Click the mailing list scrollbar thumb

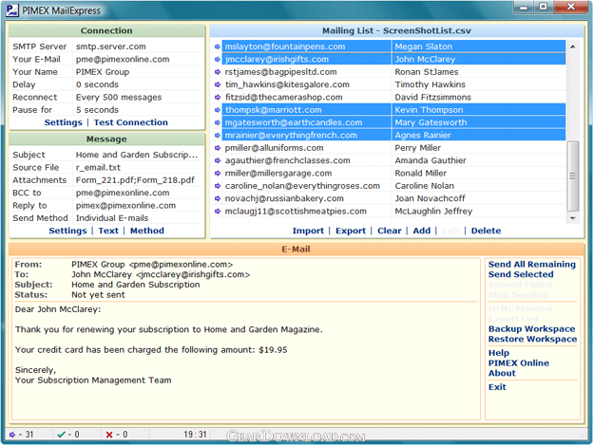click(573, 176)
